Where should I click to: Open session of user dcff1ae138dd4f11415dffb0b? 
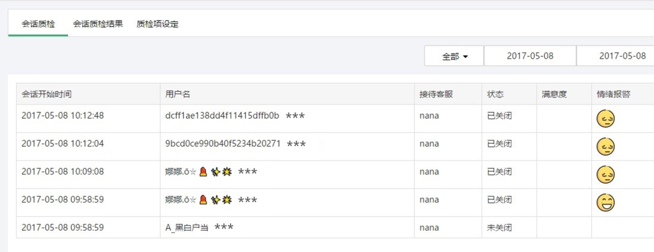pyautogui.click(x=222, y=115)
